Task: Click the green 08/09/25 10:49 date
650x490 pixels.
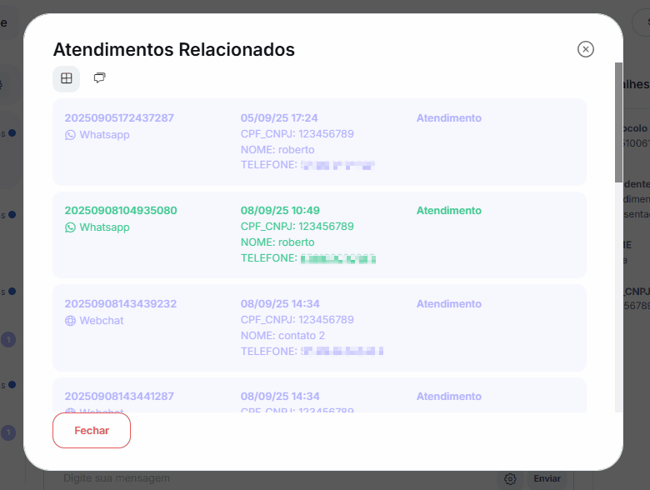Action: point(280,211)
